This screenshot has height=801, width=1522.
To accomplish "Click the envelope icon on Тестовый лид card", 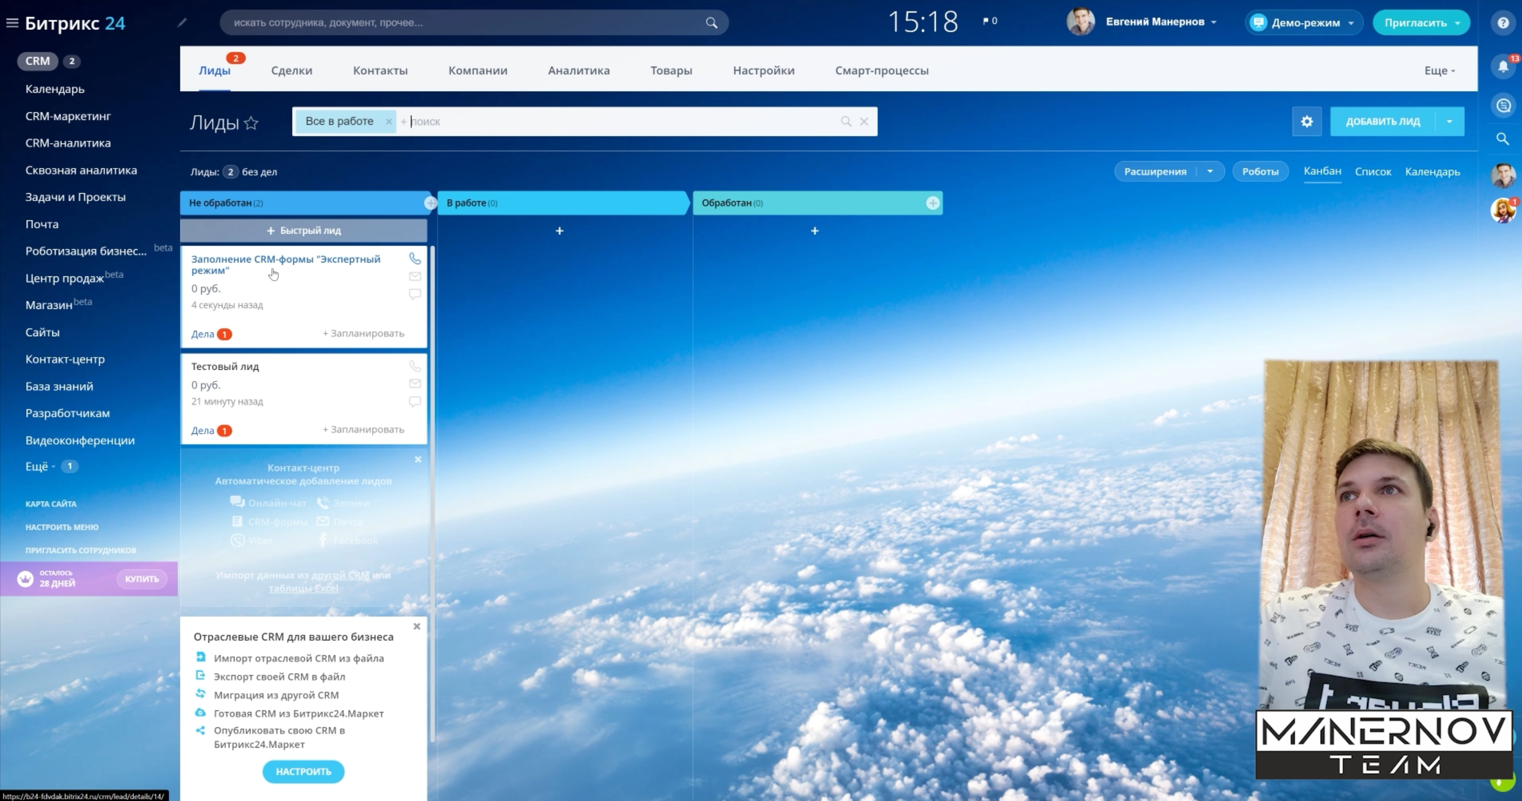I will (415, 383).
